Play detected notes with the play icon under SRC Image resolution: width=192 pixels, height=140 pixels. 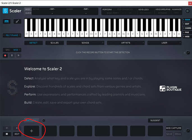[x=19, y=55]
